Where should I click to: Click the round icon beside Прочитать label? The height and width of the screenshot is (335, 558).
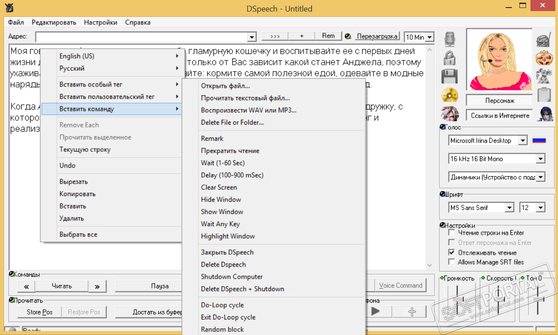click(12, 300)
